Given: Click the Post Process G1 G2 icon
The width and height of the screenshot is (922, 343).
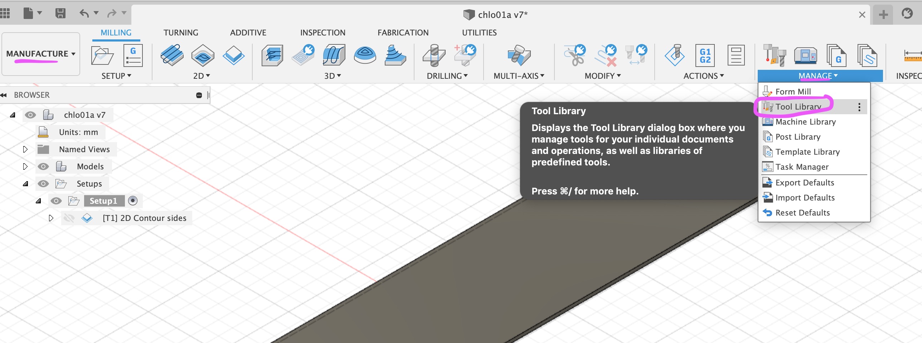Looking at the screenshot, I should coord(705,55).
